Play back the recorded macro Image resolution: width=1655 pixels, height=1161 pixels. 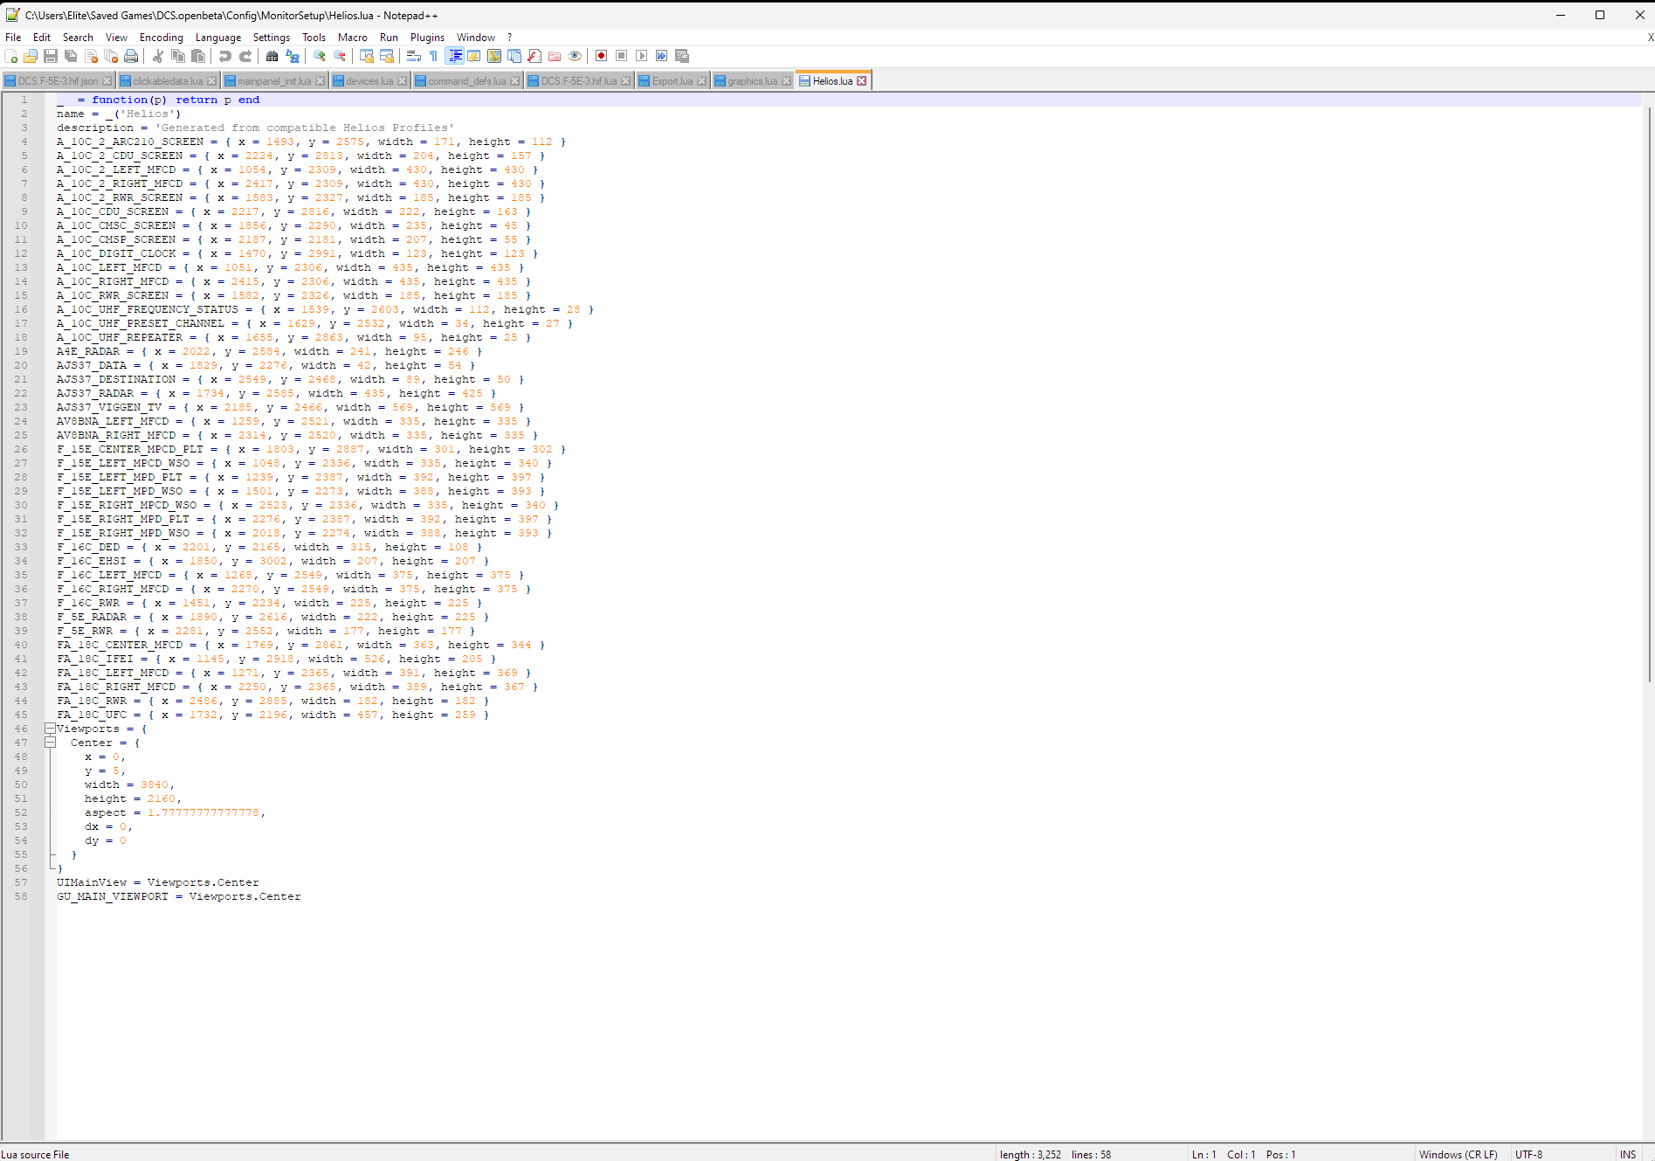point(642,56)
